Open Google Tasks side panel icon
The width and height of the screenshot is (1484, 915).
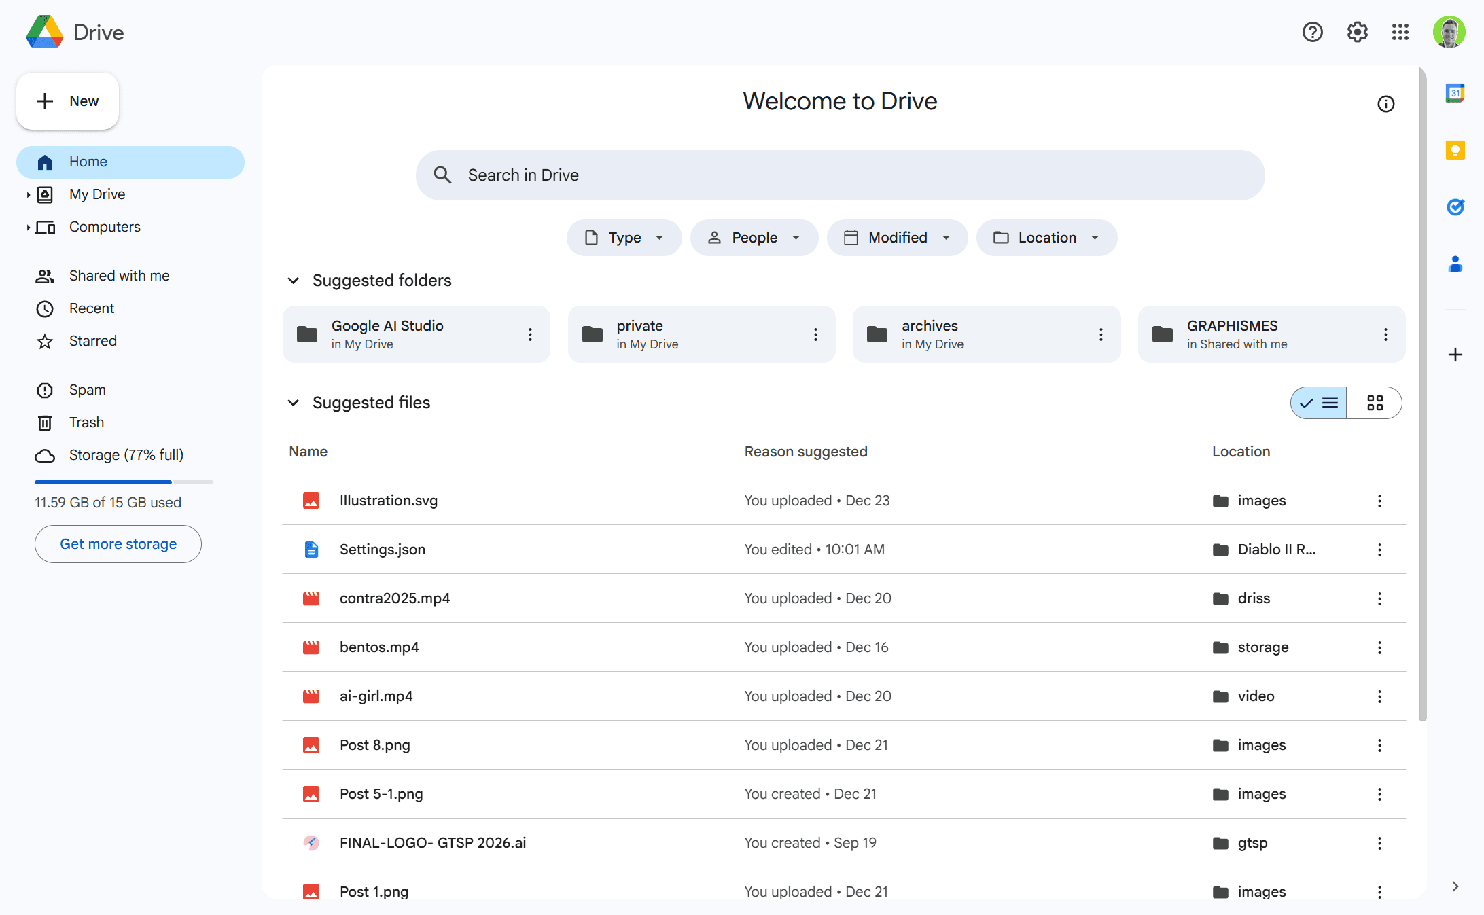(1455, 207)
